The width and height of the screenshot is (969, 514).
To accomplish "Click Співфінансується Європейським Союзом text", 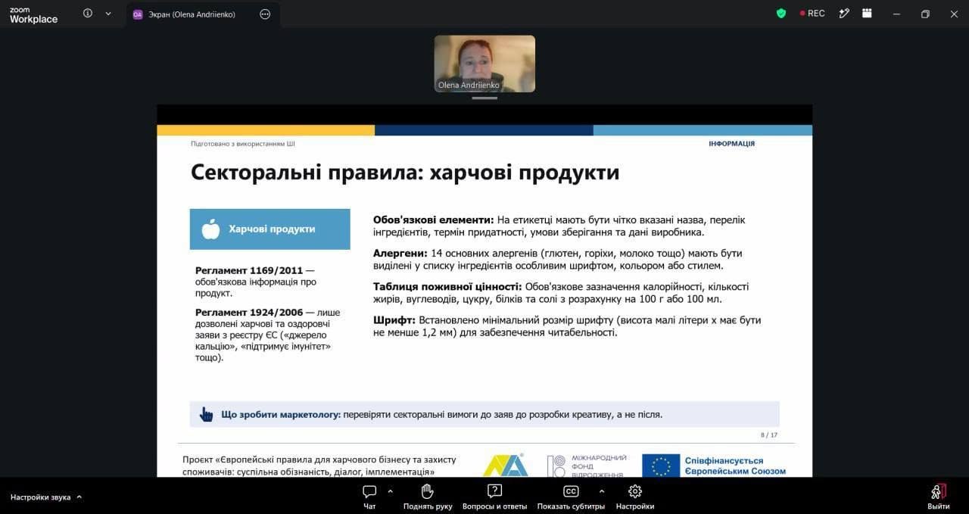I will [x=735, y=466].
